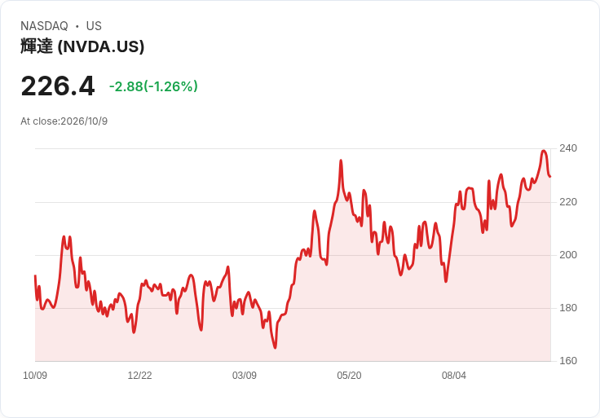Viewport: 600px width, 418px height.
Task: Click the 160 price axis label
Action: tap(568, 361)
